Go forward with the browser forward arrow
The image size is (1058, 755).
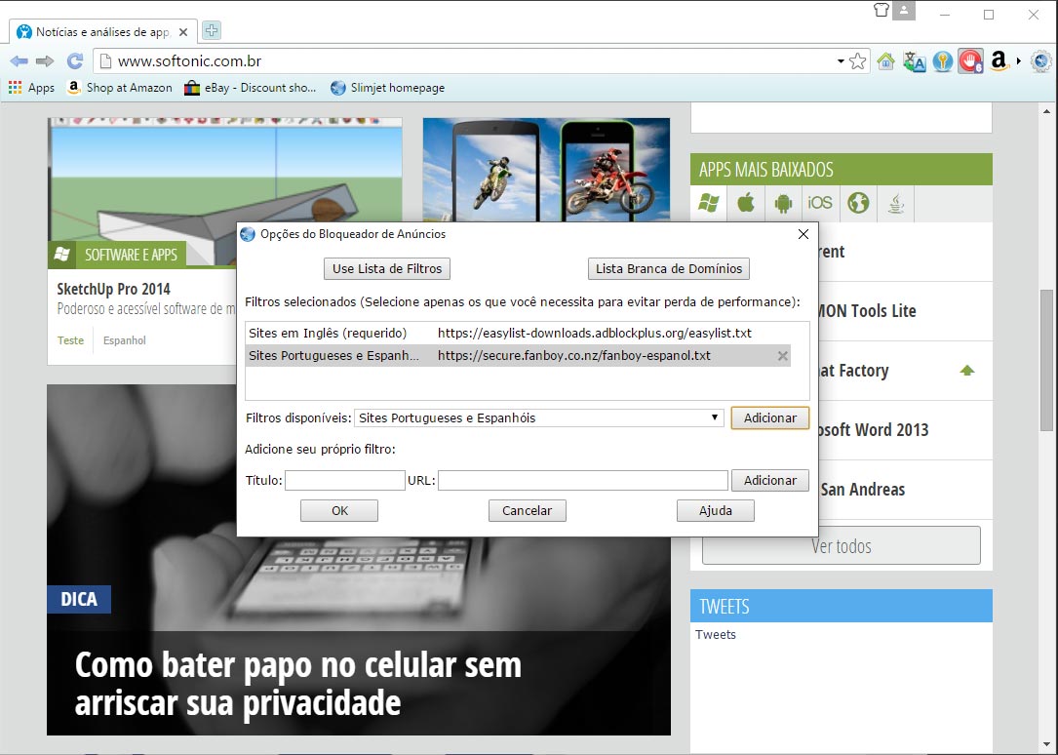45,61
